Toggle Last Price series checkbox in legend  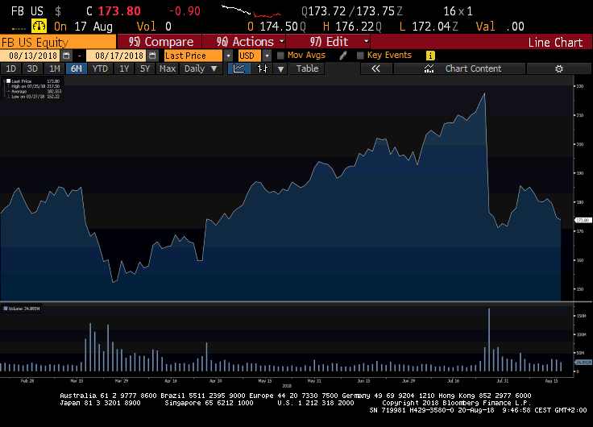tap(8, 81)
